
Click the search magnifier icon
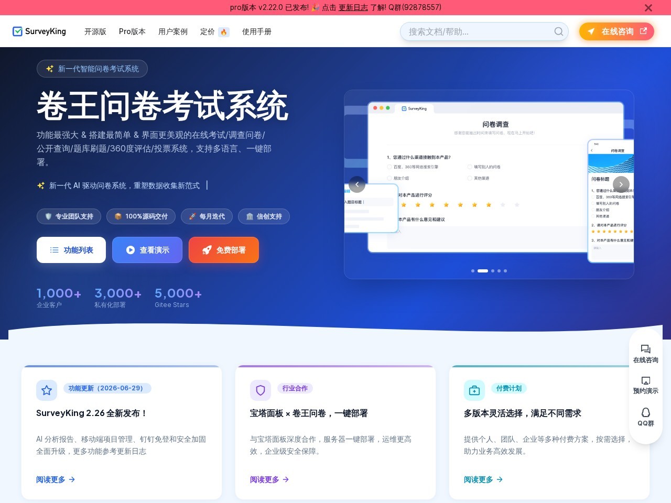559,31
